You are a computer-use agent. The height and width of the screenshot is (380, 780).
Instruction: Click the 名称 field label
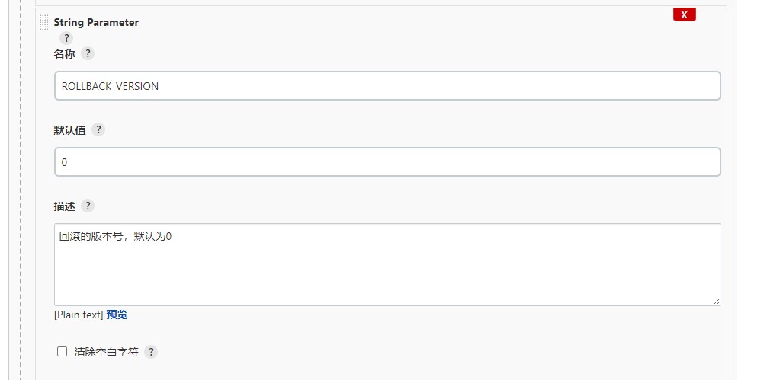[64, 54]
